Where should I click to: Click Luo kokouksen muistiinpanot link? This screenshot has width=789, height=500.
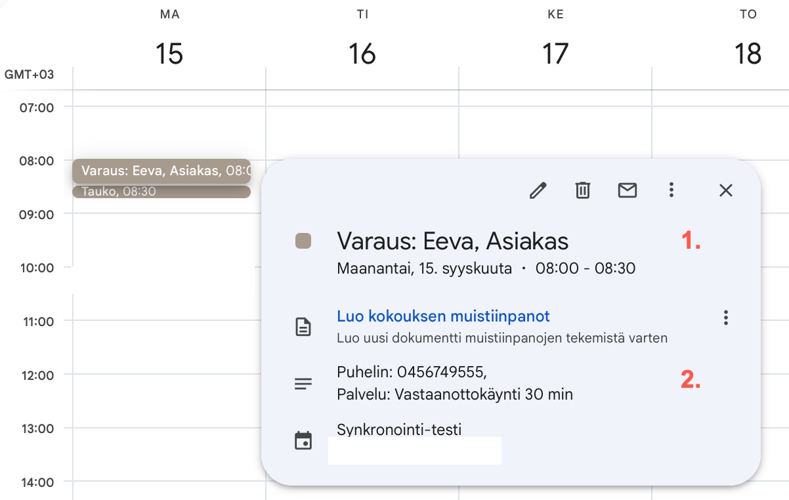[x=443, y=316]
